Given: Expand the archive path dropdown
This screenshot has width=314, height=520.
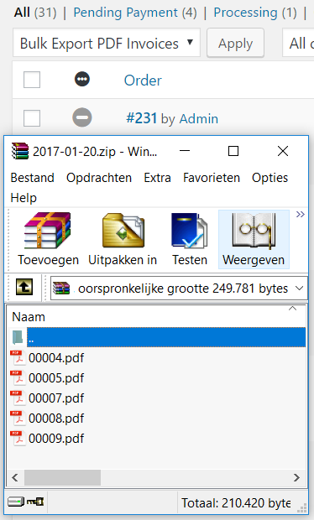Looking at the screenshot, I should 300,289.
